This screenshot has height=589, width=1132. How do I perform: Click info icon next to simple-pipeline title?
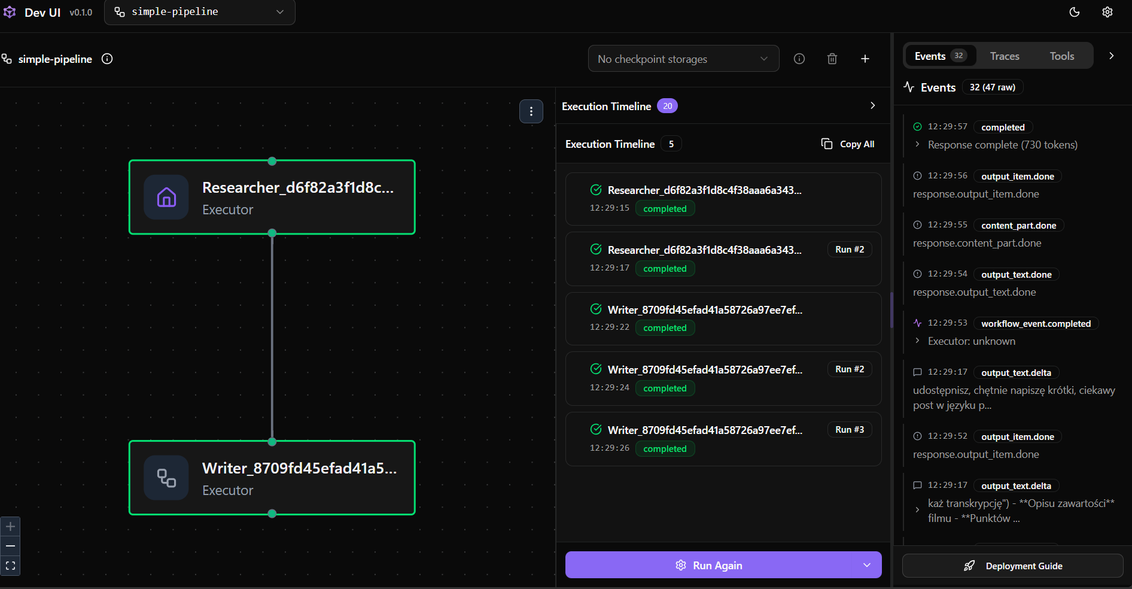(x=107, y=59)
